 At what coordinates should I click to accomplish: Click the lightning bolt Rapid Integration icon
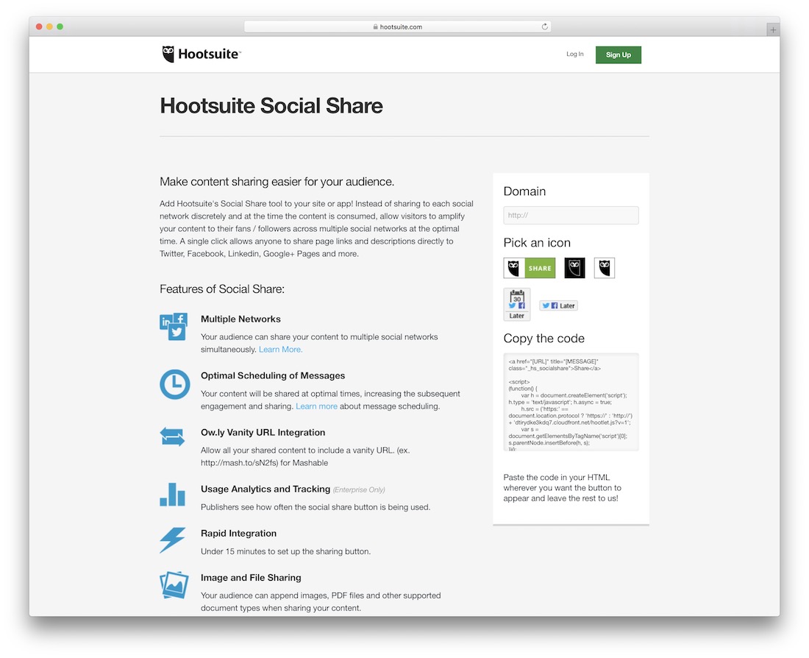point(172,540)
